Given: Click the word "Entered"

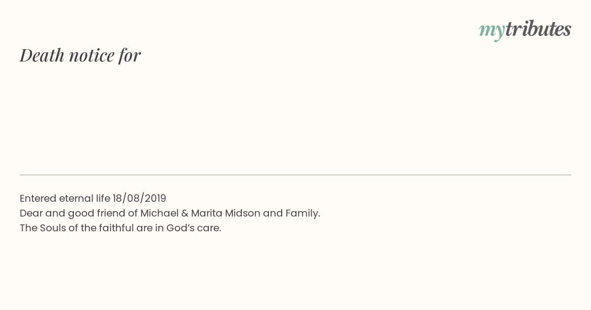Looking at the screenshot, I should pos(38,198).
